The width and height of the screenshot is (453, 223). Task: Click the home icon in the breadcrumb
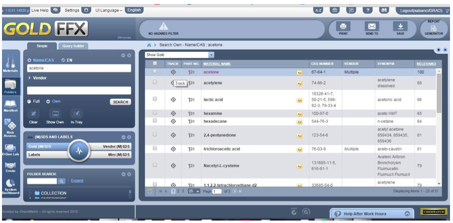click(149, 45)
